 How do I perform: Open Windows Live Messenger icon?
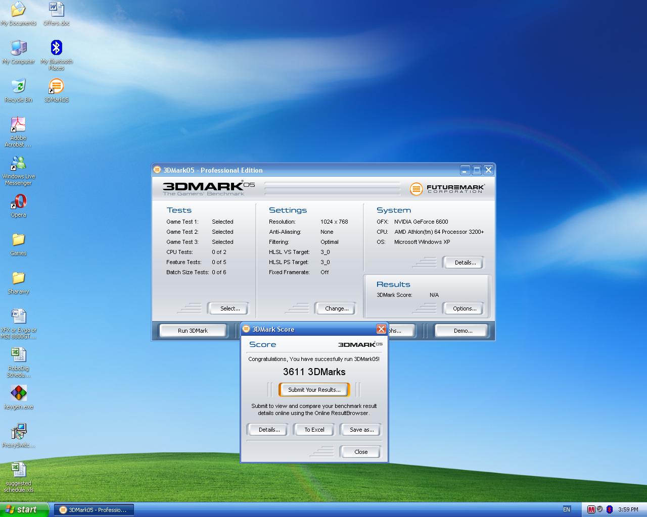[18, 170]
